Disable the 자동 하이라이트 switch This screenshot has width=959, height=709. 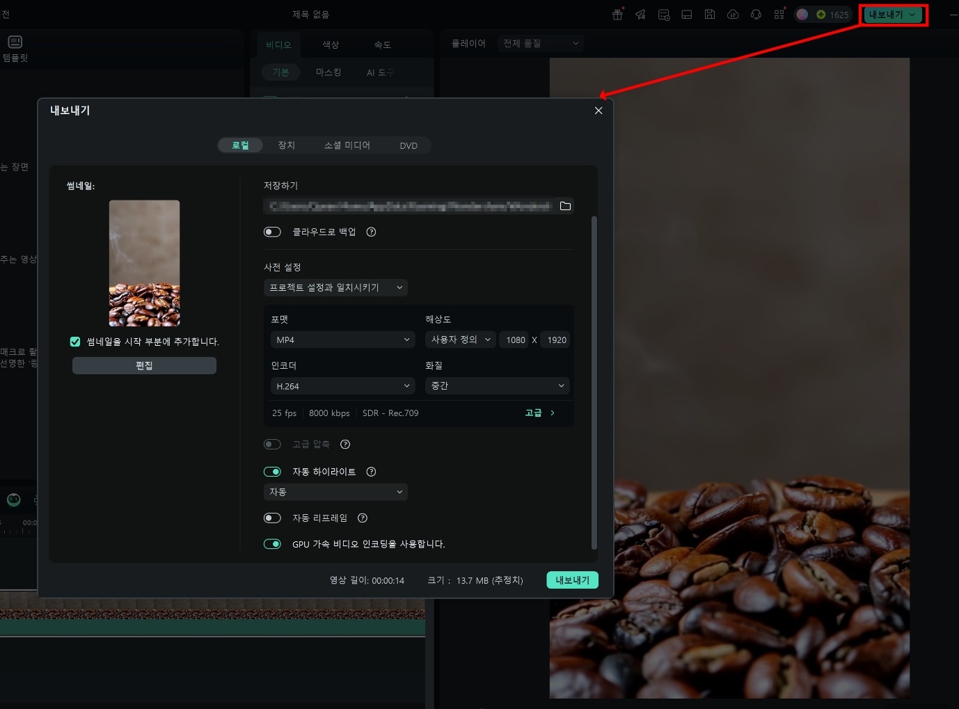coord(272,472)
